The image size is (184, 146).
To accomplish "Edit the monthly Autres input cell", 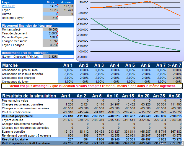I will [x=50, y=14].
